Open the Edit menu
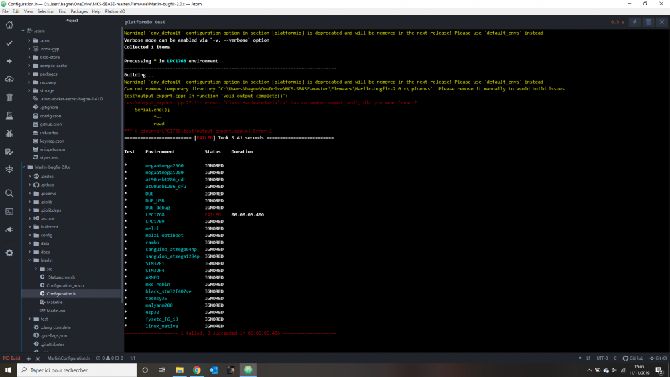670x377 pixels. click(16, 11)
